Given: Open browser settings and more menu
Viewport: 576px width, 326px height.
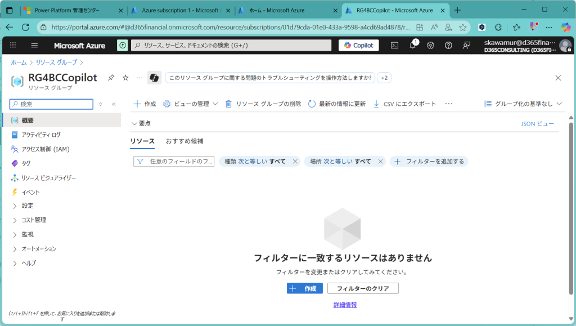Looking at the screenshot, I should coord(549,27).
